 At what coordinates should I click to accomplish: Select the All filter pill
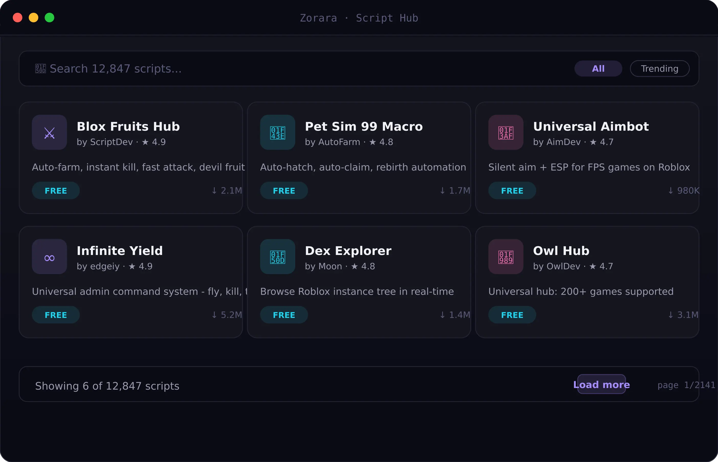pos(598,69)
